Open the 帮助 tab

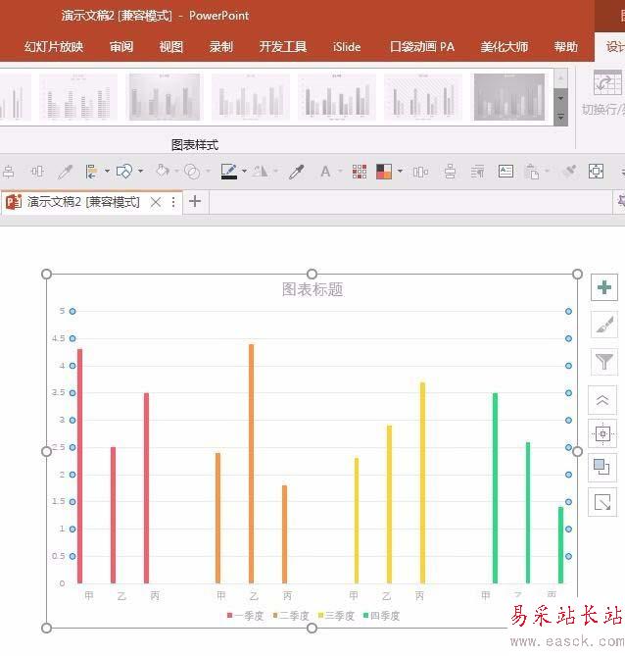565,46
